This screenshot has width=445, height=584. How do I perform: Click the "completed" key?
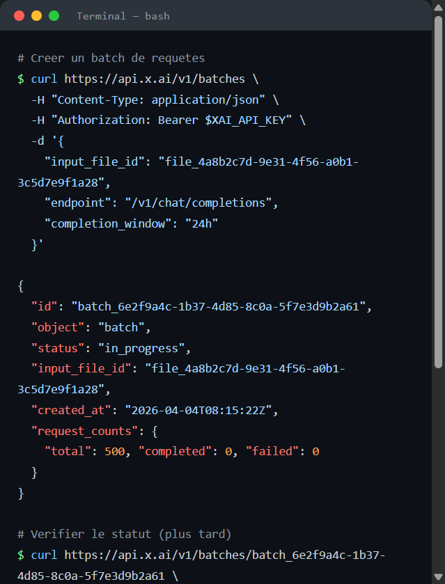[175, 452]
